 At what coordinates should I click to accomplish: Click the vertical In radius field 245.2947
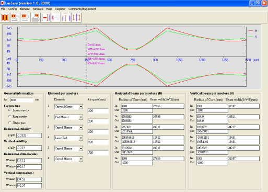pos(212,148)
